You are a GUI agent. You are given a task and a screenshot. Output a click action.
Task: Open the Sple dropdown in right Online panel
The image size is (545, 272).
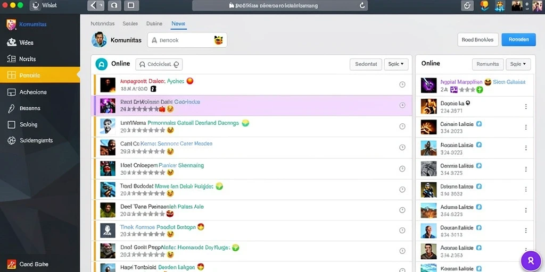pos(518,64)
